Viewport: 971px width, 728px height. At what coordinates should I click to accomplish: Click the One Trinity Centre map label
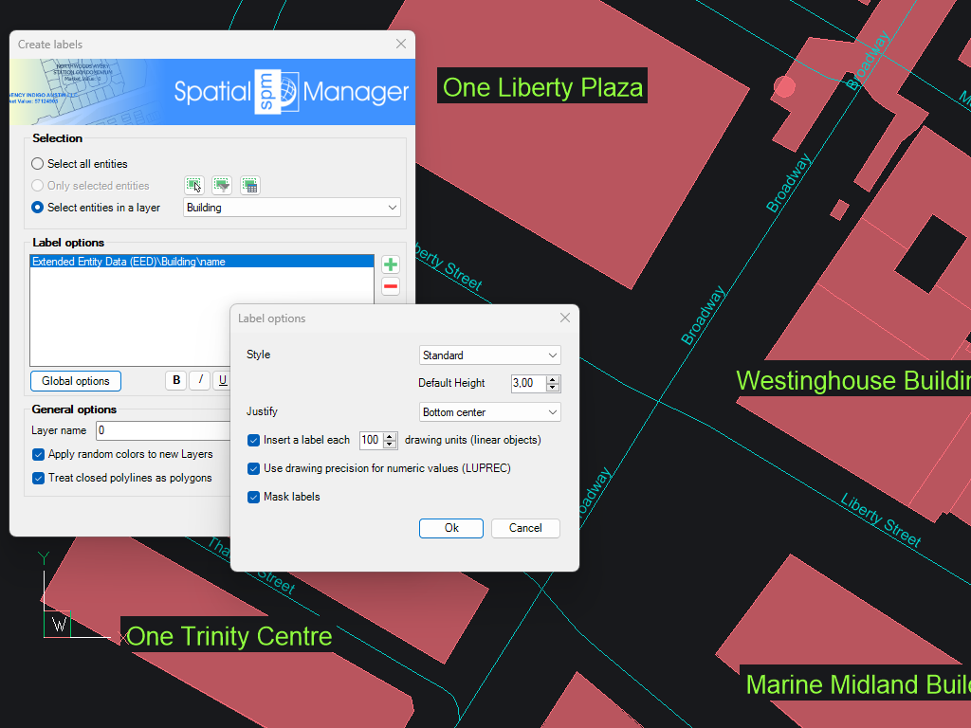(x=228, y=636)
